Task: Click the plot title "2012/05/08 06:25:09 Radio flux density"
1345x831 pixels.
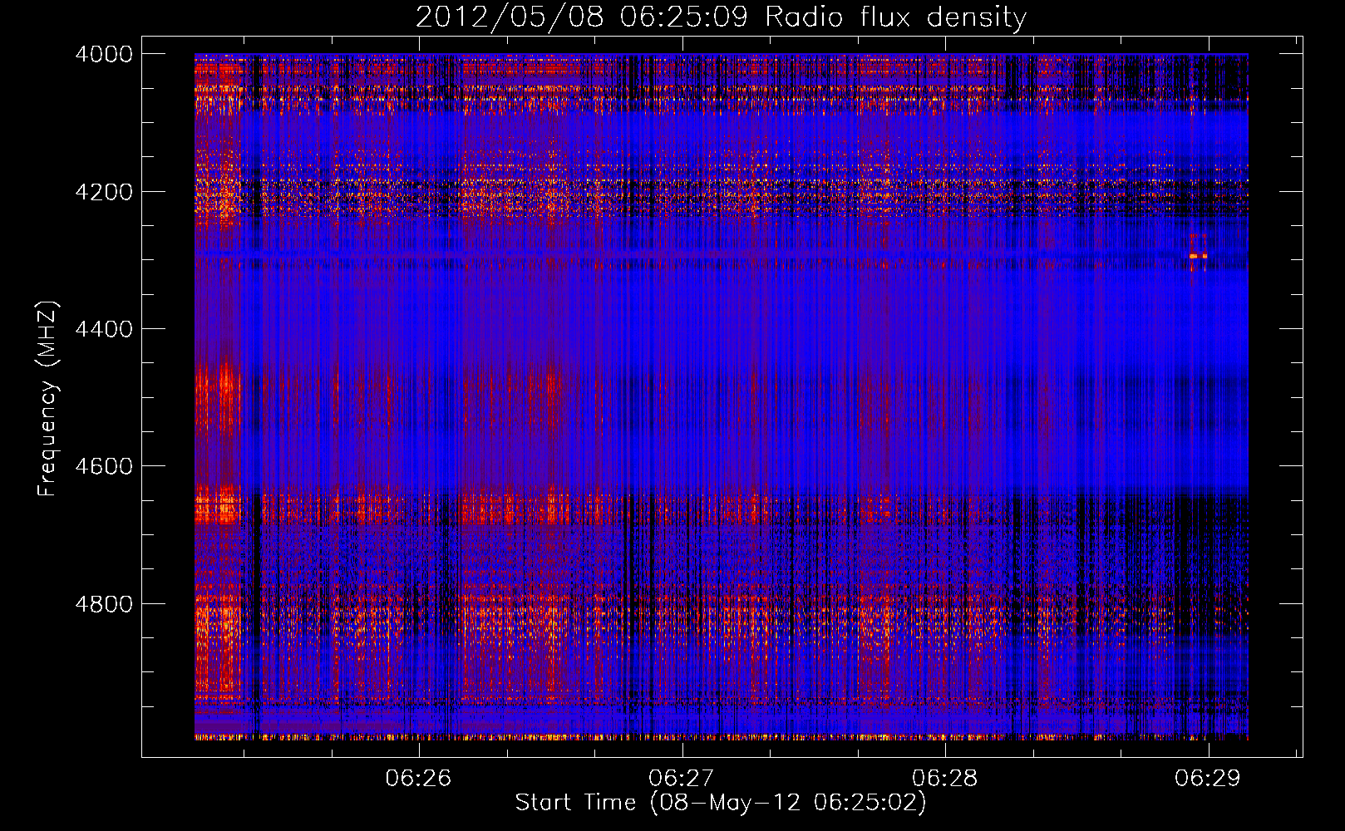Action: coord(721,17)
